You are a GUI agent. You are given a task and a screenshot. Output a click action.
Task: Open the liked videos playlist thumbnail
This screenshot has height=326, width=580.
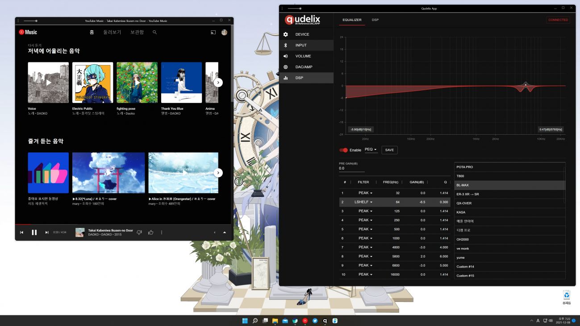click(48, 173)
